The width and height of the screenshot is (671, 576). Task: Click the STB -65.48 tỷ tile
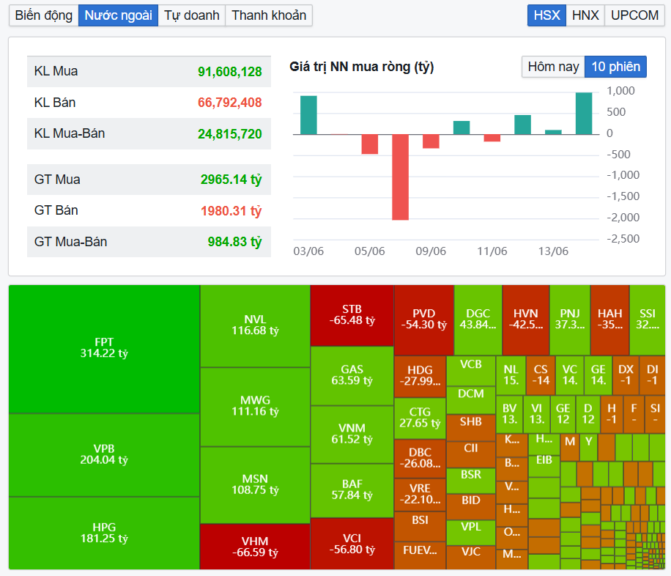click(x=352, y=315)
